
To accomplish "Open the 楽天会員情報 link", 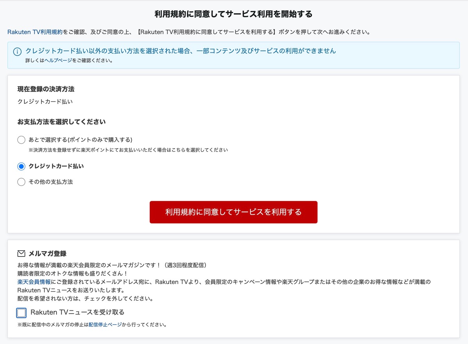I will click(34, 282).
